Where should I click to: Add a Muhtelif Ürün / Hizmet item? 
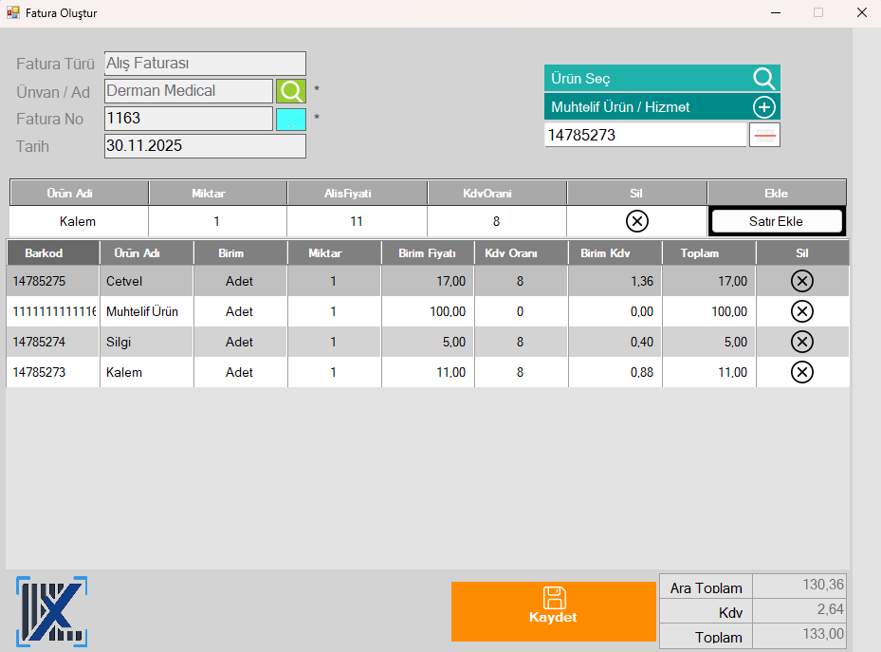[x=764, y=107]
